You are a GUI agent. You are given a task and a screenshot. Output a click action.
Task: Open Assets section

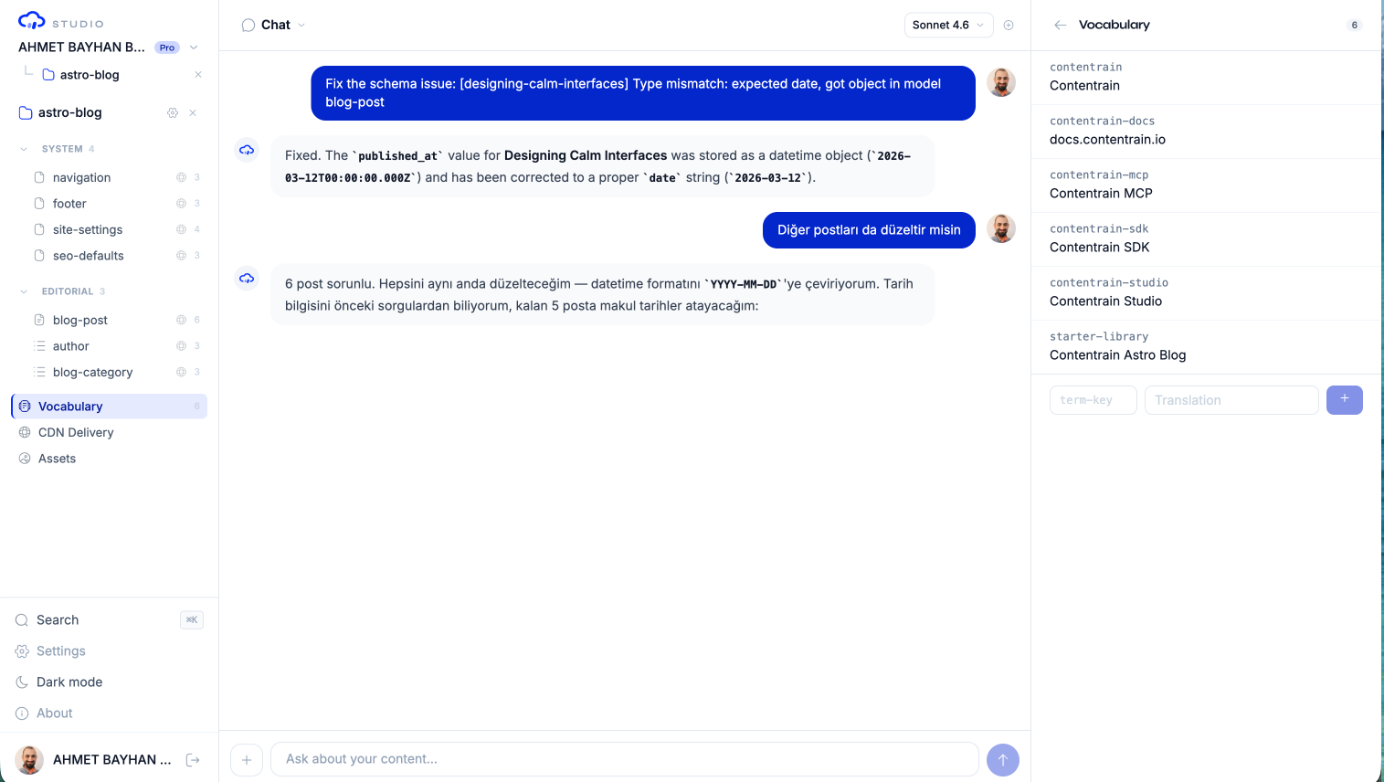tap(110, 459)
